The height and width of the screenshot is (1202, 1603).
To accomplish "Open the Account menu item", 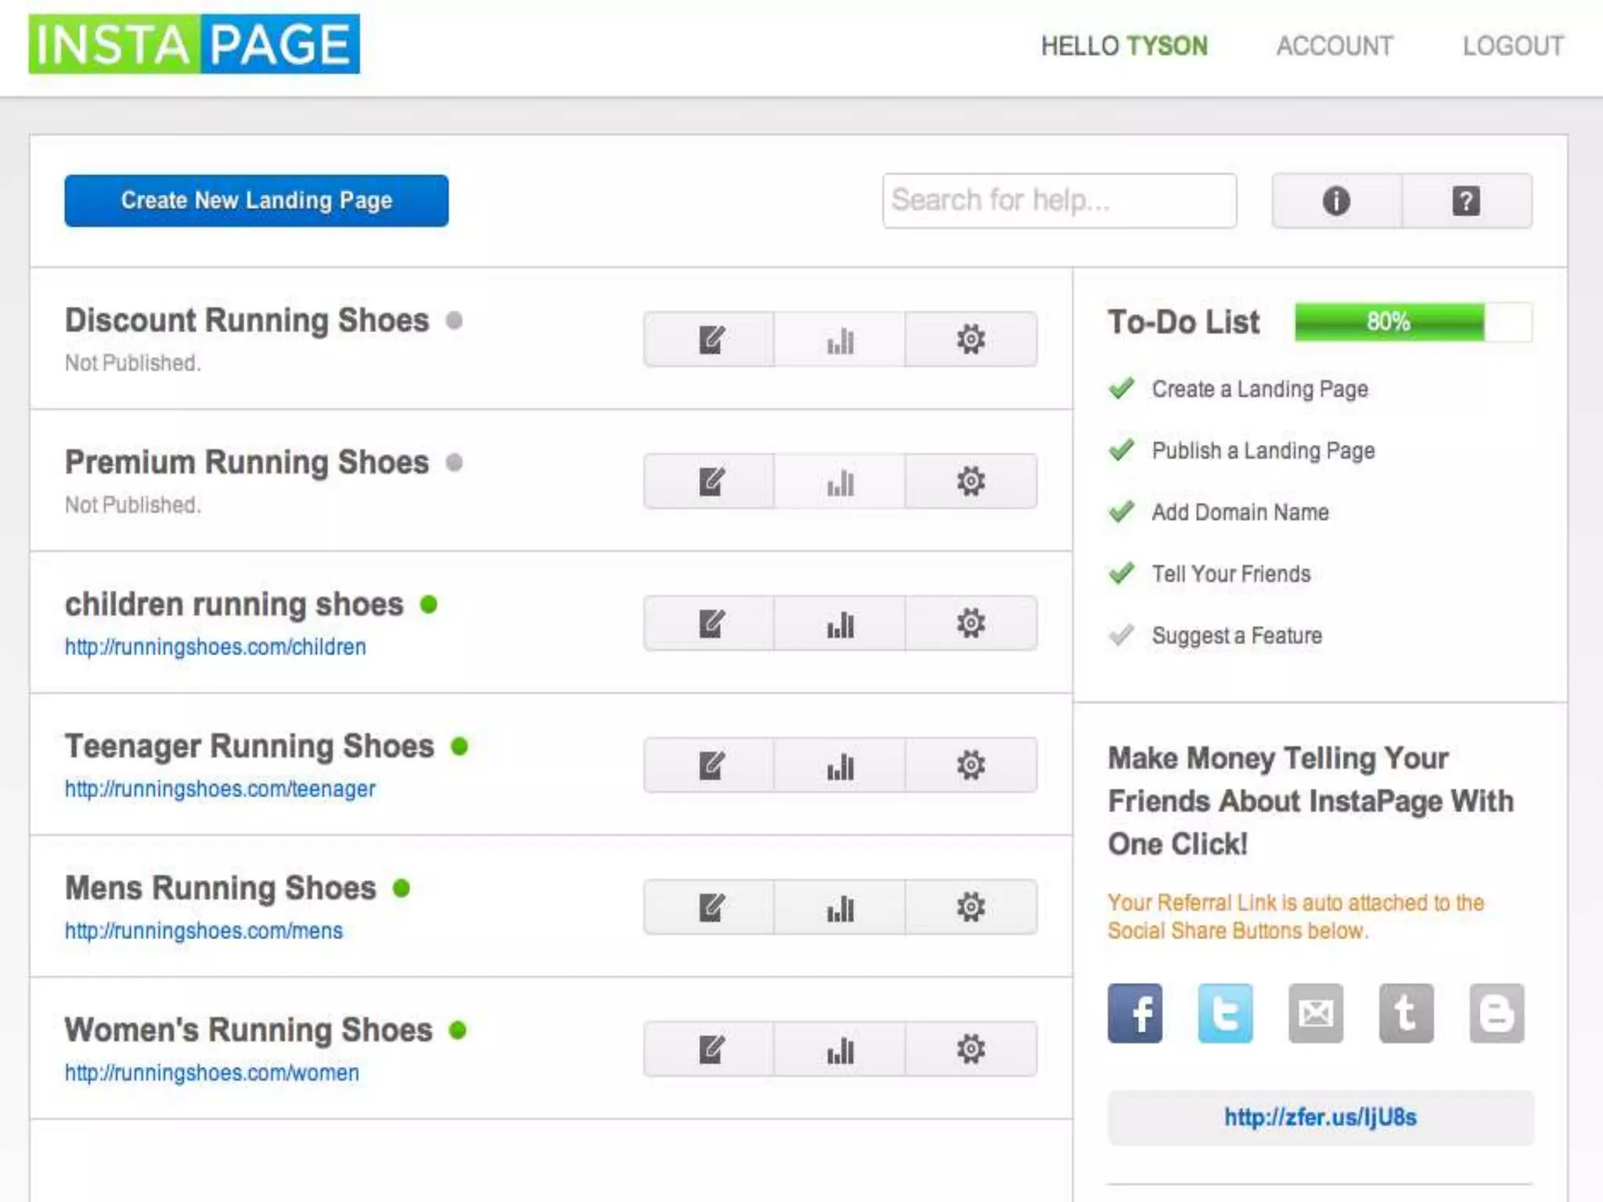I will pos(1335,46).
